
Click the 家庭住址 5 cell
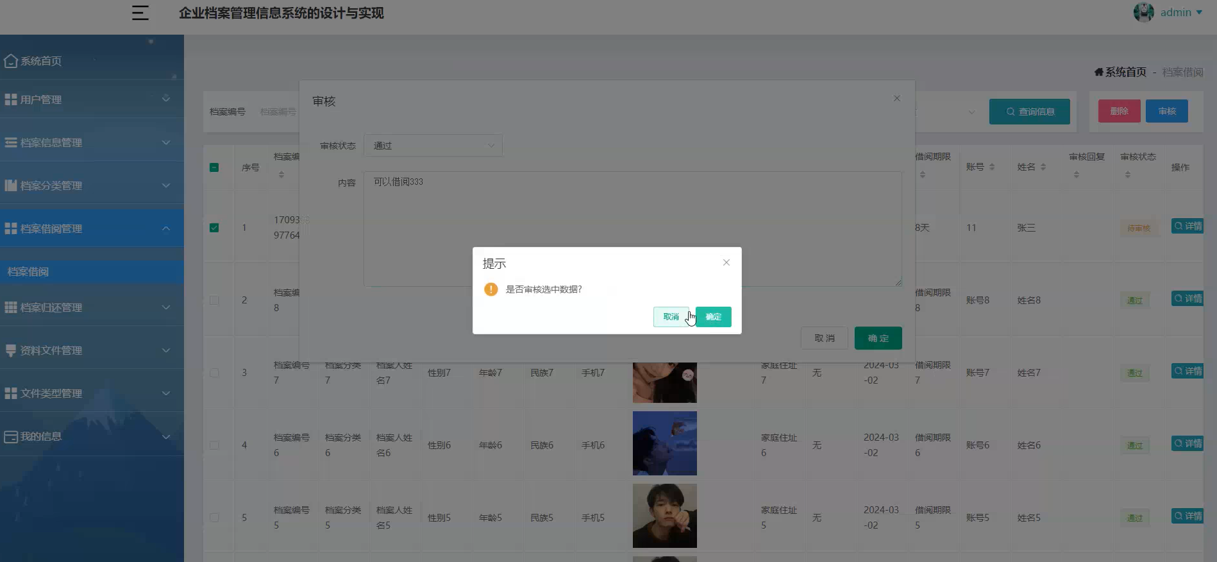(x=779, y=518)
